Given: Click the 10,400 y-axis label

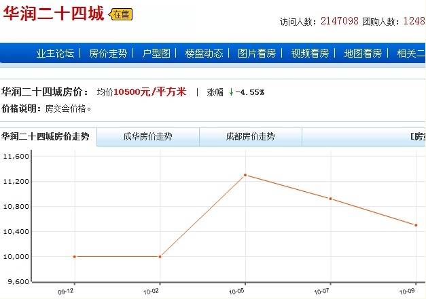Looking at the screenshot, I should (x=16, y=232).
